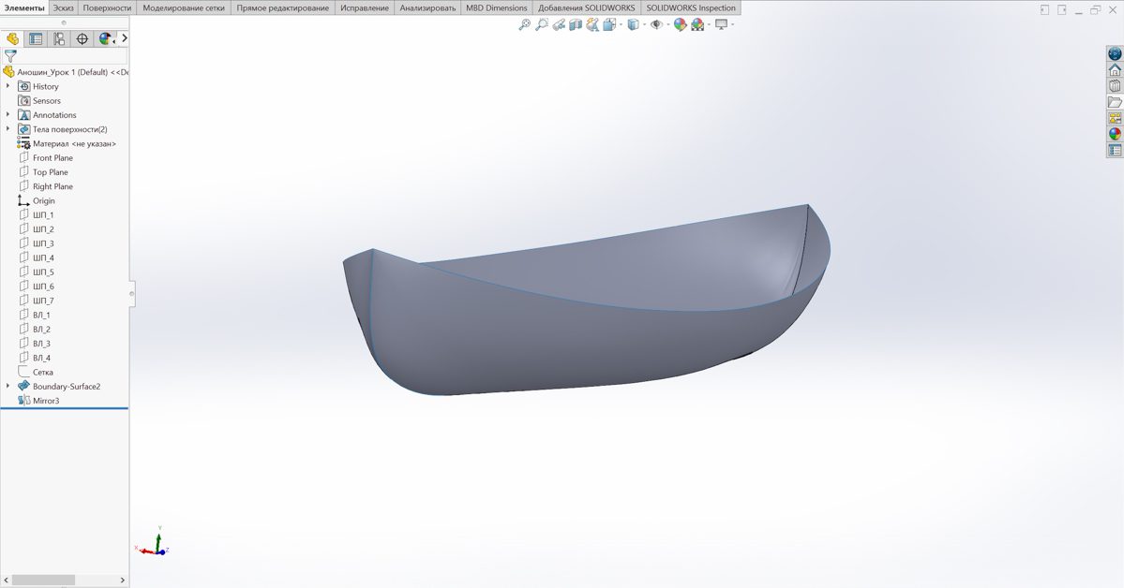Image resolution: width=1124 pixels, height=588 pixels.
Task: Expand the Annotations folder node
Action: coord(8,115)
